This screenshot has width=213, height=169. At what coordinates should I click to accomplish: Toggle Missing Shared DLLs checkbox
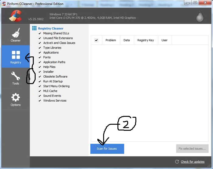(x=40, y=33)
